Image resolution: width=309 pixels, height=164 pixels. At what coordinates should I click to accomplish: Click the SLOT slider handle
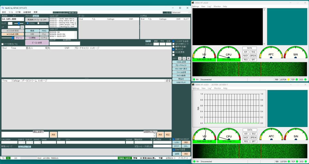[x=19, y=23]
